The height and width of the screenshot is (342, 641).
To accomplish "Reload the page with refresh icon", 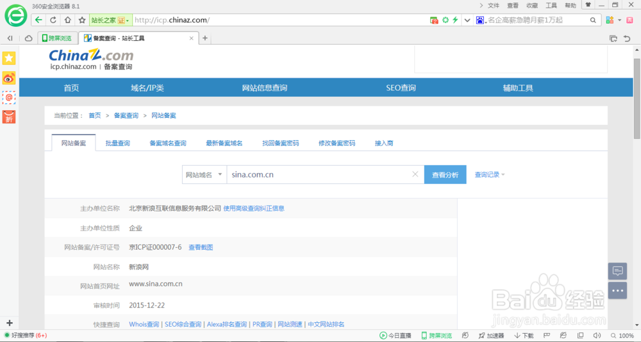I will (53, 20).
